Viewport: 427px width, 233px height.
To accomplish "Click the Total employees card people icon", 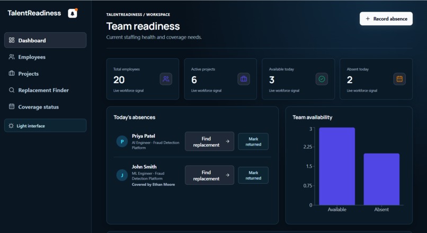I will [x=166, y=79].
